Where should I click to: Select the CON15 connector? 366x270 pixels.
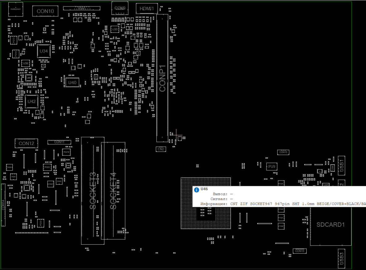click(x=300, y=251)
